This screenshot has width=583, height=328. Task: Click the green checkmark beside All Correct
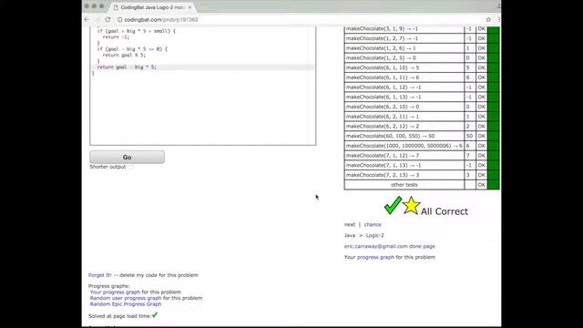coord(393,205)
